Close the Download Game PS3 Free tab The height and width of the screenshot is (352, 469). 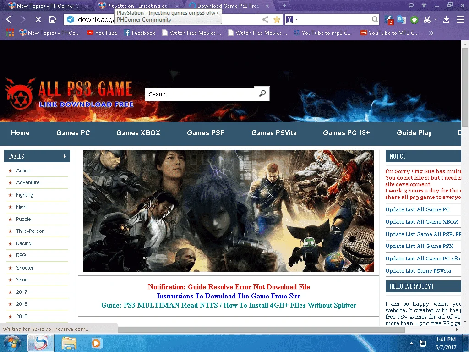(267, 5)
